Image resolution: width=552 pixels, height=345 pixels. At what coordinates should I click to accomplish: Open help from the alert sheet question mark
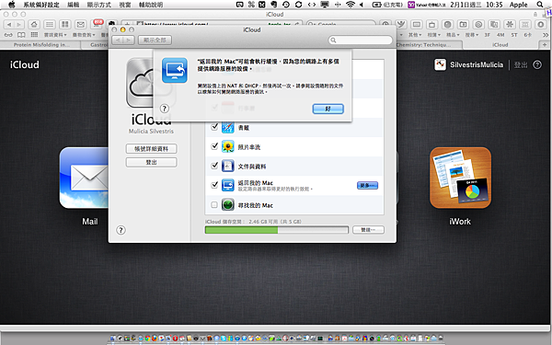tap(164, 109)
